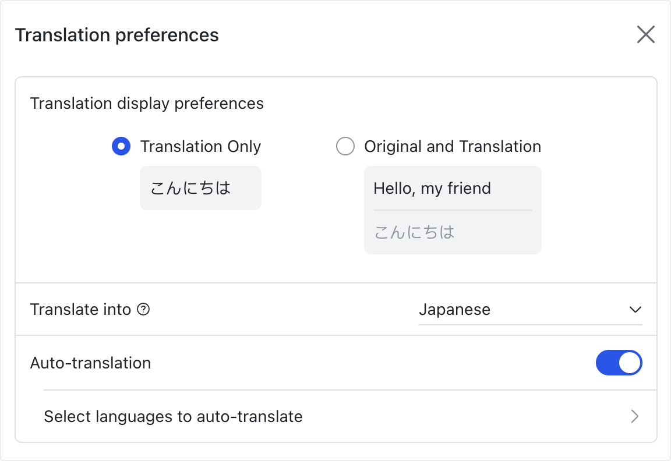The height and width of the screenshot is (461, 671).
Task: Click the chevron beside Japanese language selector
Action: coord(636,310)
